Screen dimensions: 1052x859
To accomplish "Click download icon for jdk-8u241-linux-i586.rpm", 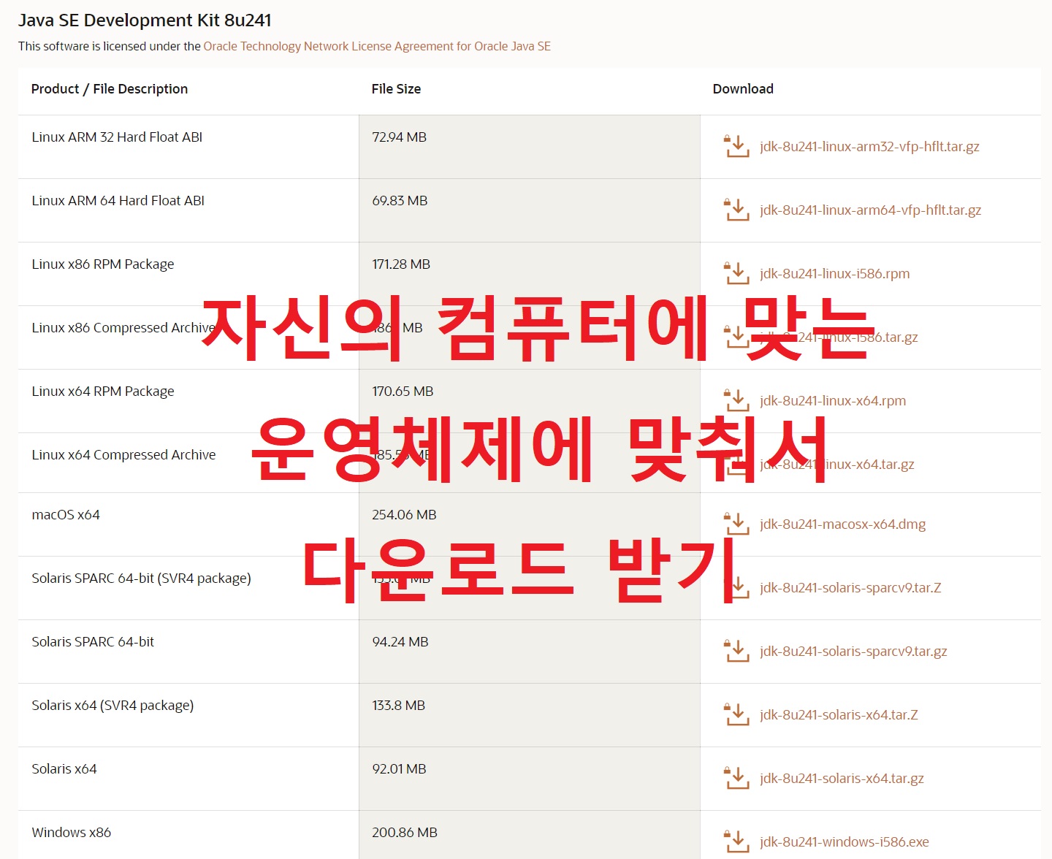I will coord(736,273).
